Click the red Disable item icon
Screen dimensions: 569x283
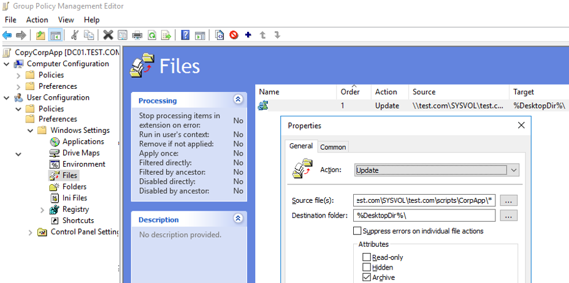point(234,35)
